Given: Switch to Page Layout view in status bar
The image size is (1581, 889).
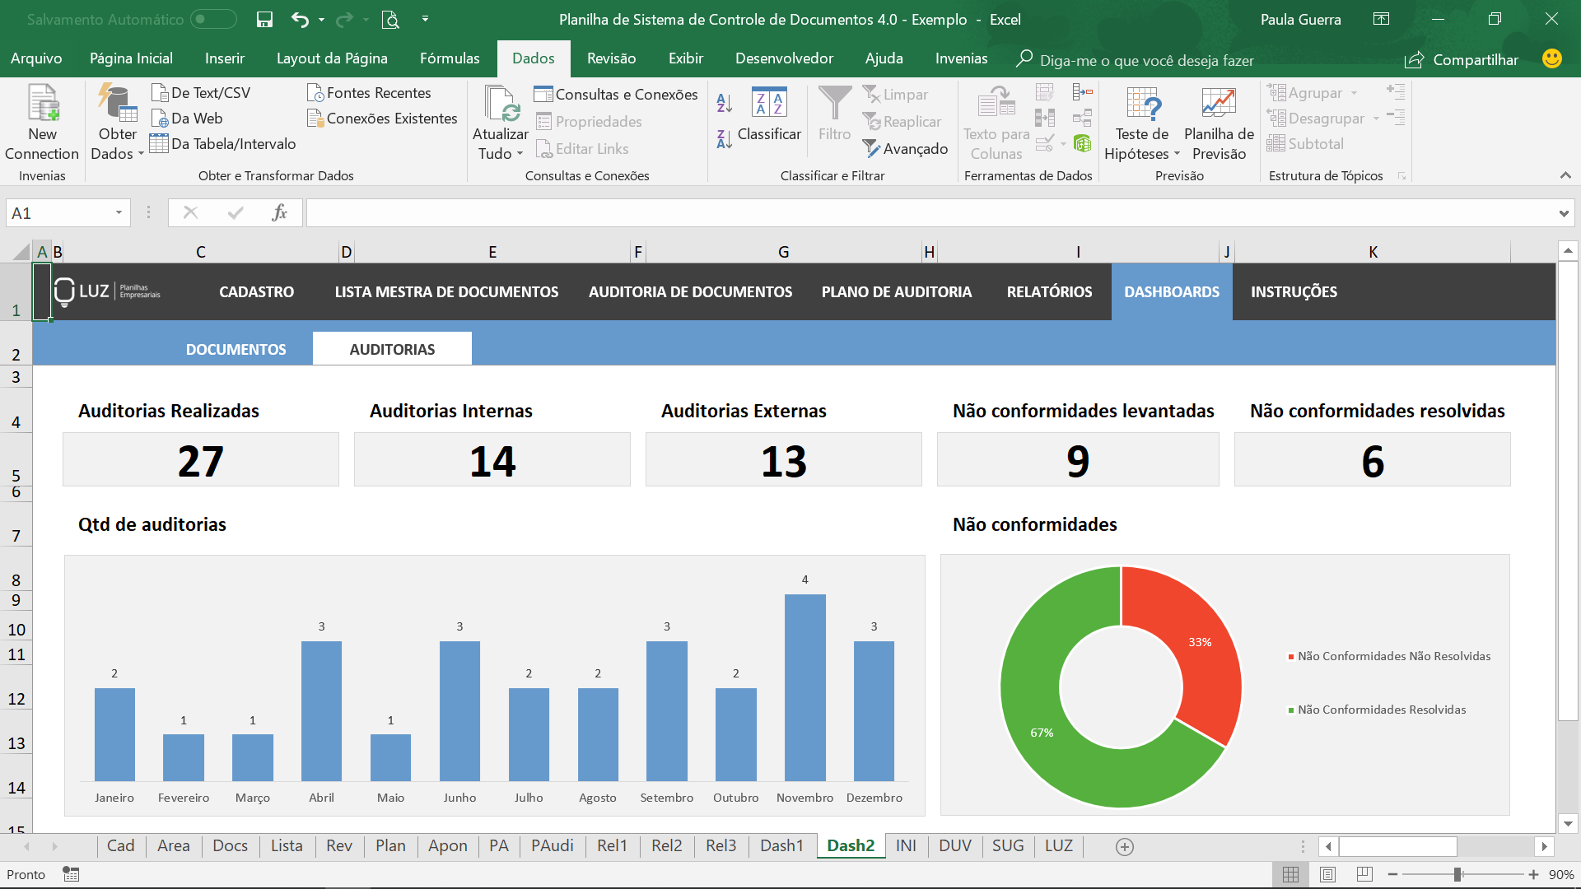Looking at the screenshot, I should point(1327,874).
